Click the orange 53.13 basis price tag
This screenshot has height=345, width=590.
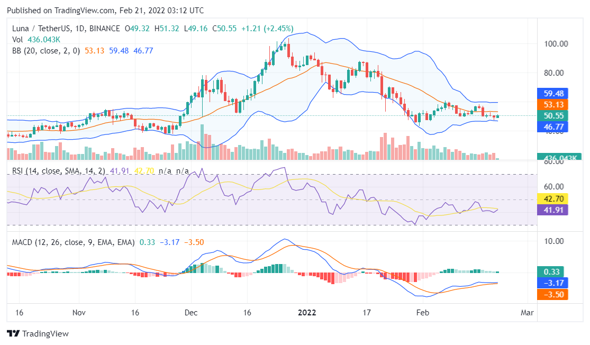pyautogui.click(x=552, y=104)
